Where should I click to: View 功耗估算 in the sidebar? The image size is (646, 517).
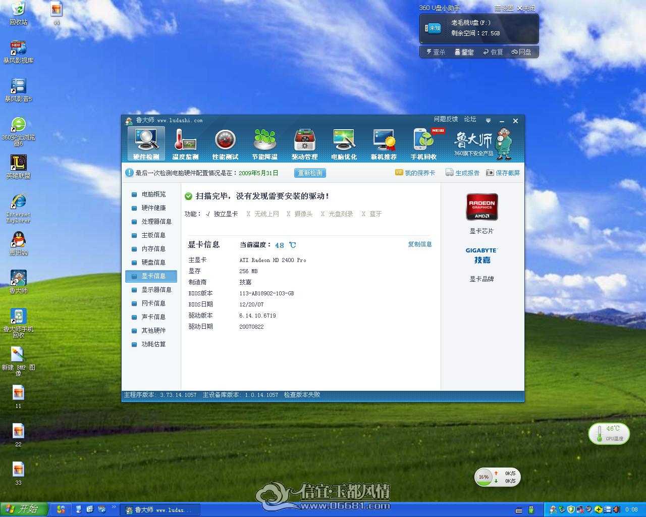coord(153,344)
